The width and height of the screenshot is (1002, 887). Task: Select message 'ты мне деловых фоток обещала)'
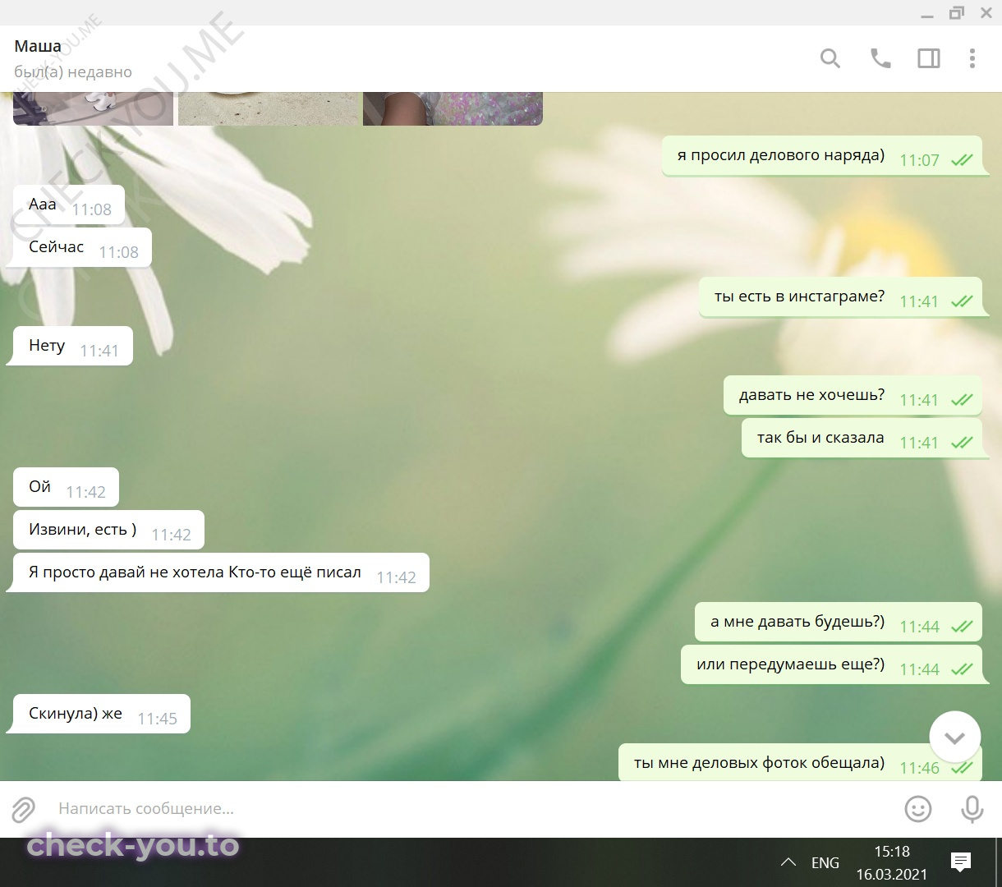[x=801, y=763]
